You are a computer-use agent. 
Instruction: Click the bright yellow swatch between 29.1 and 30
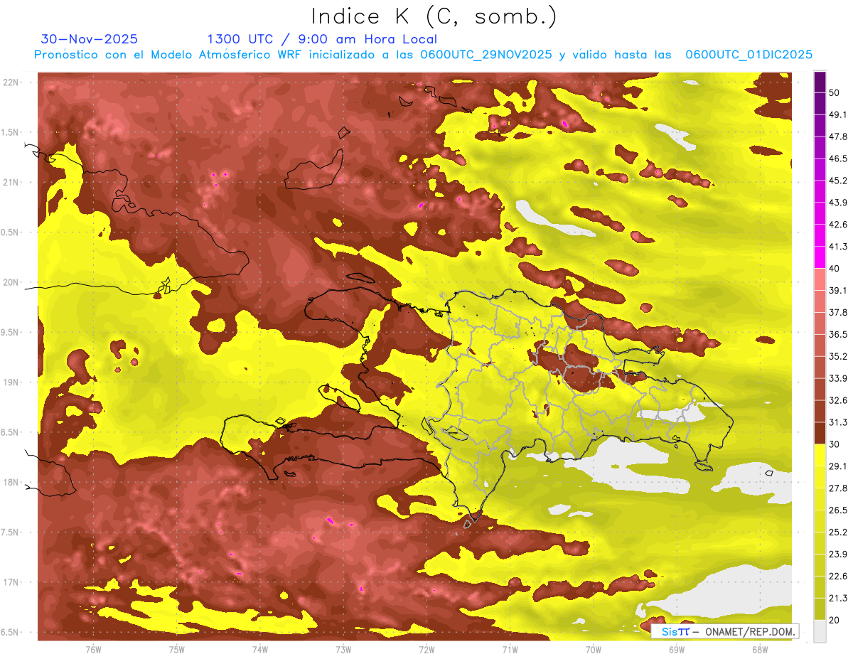point(820,456)
